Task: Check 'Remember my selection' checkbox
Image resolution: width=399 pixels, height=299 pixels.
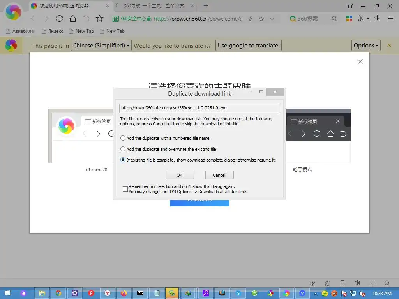Action: pos(125,189)
